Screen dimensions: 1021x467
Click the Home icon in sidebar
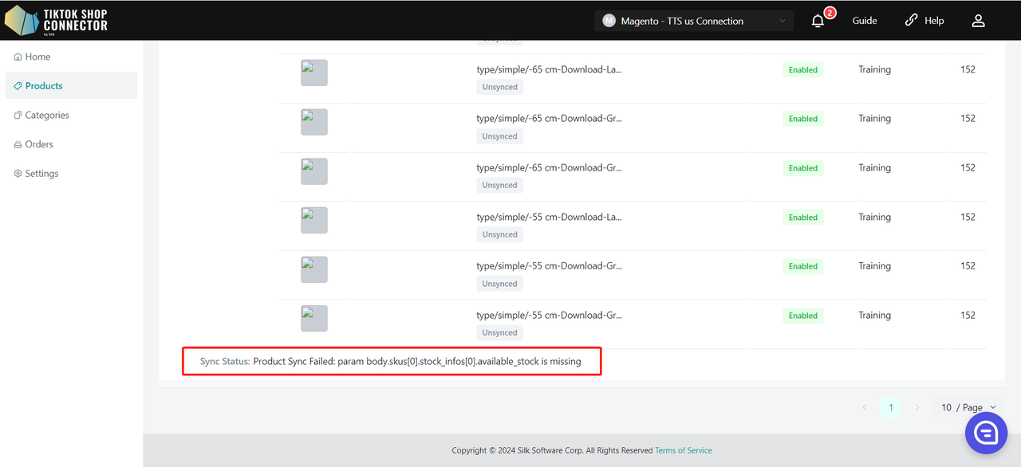(x=18, y=57)
